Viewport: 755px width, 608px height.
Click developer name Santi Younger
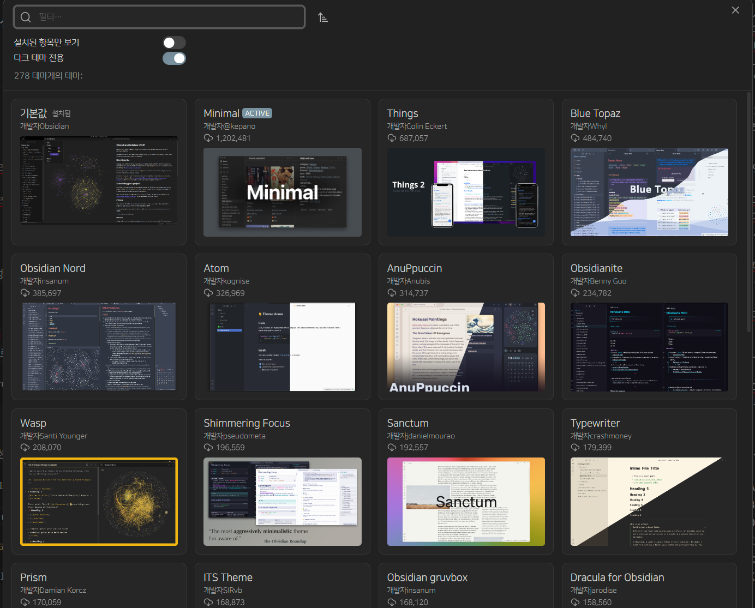(x=63, y=436)
